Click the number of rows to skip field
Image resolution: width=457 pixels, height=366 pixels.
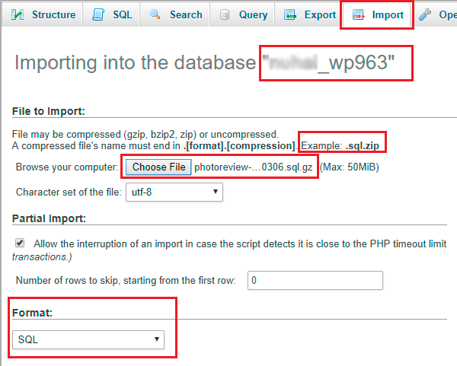click(315, 280)
